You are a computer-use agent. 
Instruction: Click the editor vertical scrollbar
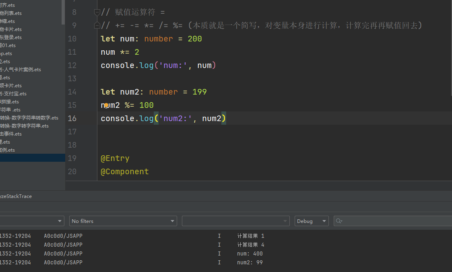[x=451, y=47]
